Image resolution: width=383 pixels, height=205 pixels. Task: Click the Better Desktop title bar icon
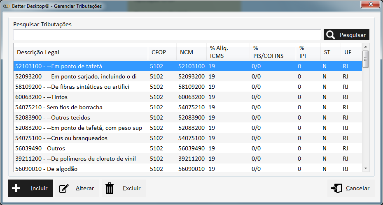[7, 6]
